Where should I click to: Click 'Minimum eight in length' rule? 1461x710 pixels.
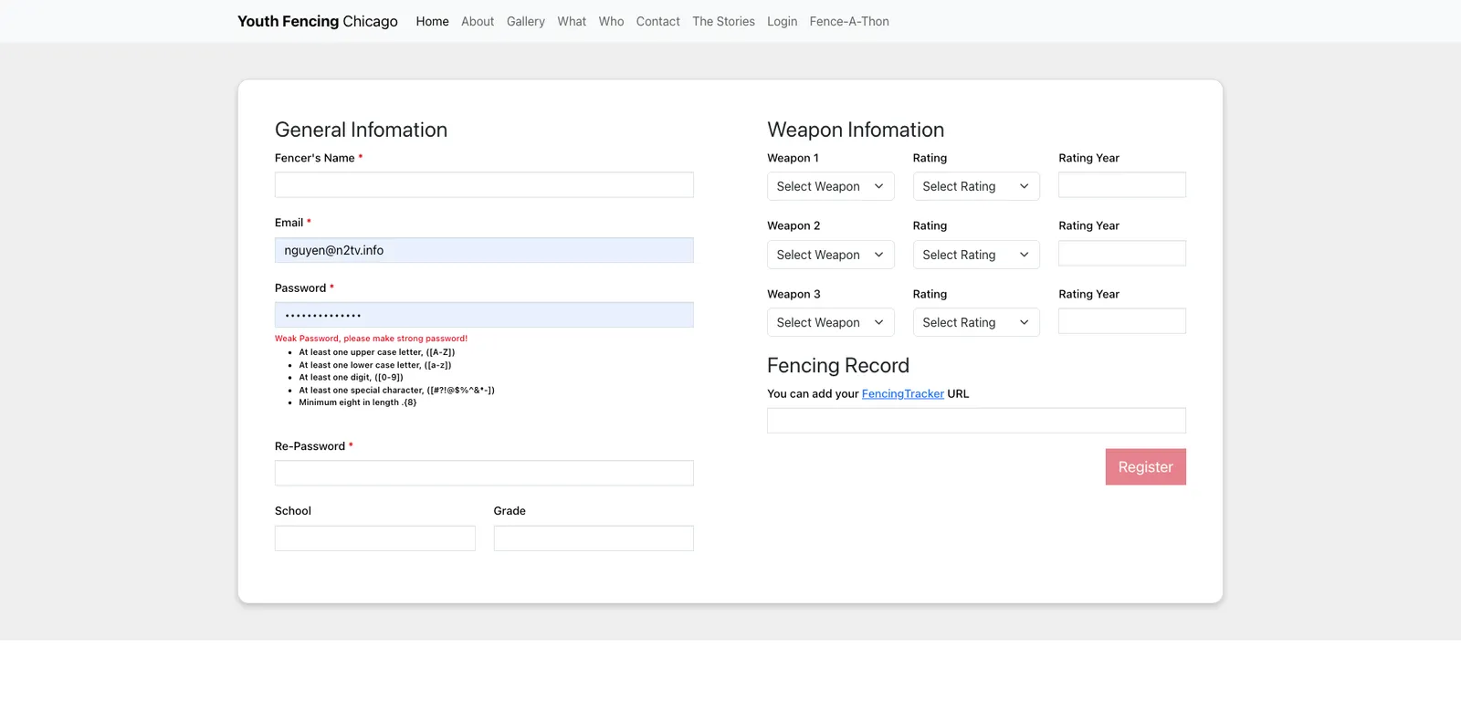click(358, 402)
